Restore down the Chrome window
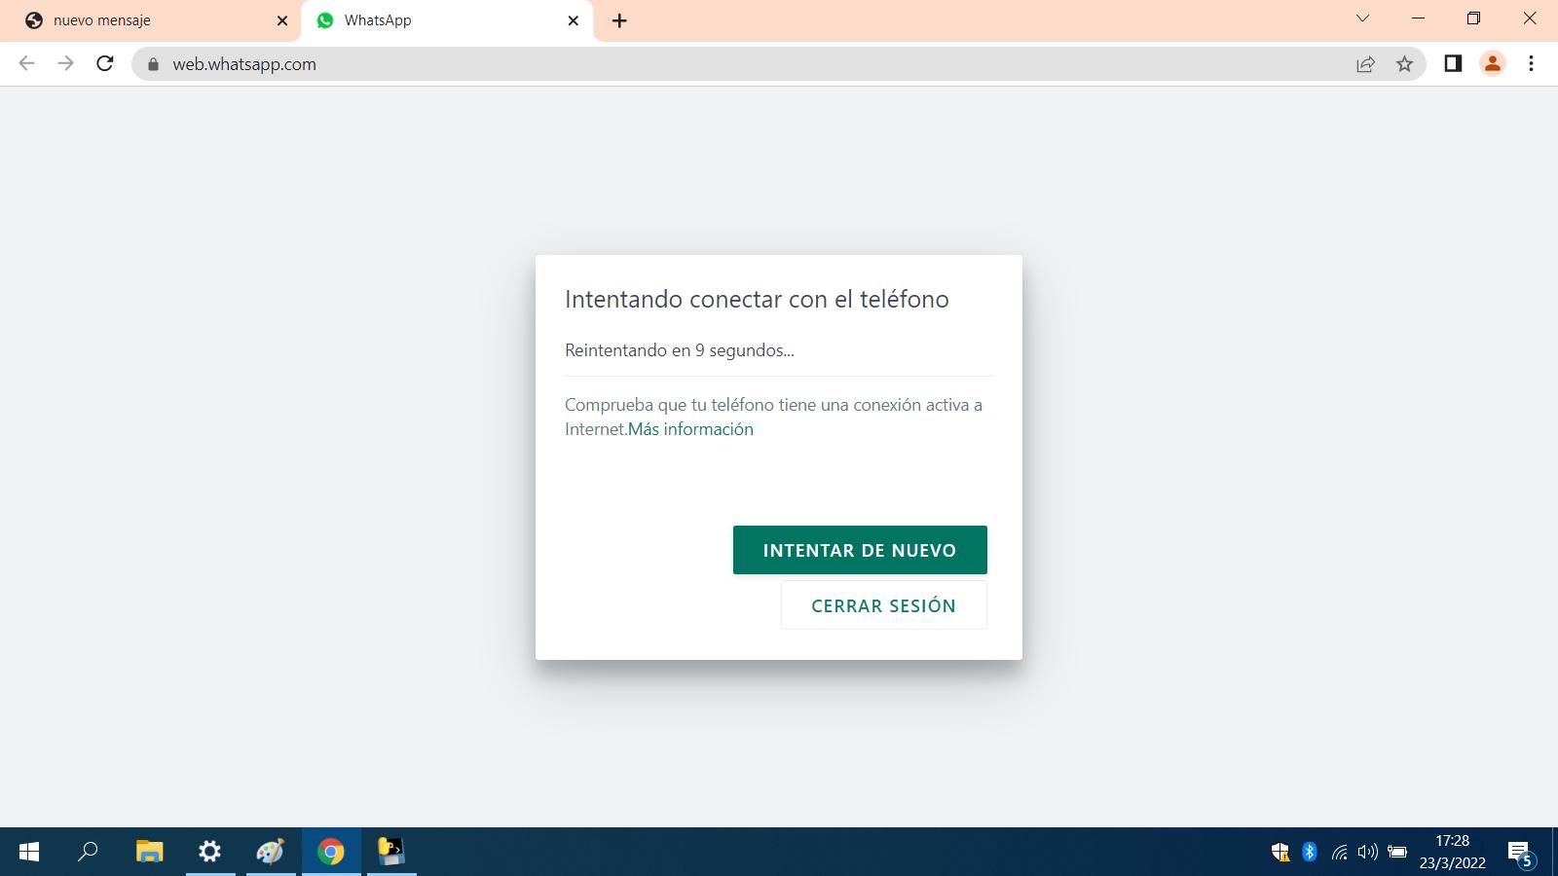Viewport: 1558px width, 876px height. pos(1473,18)
